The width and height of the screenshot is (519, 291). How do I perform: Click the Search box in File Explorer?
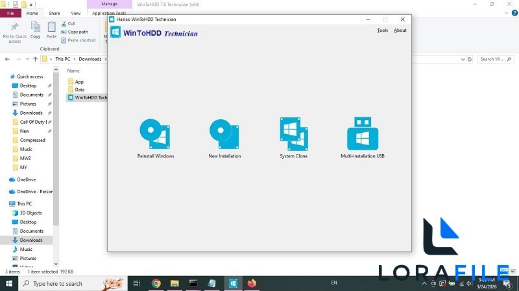coord(496,59)
